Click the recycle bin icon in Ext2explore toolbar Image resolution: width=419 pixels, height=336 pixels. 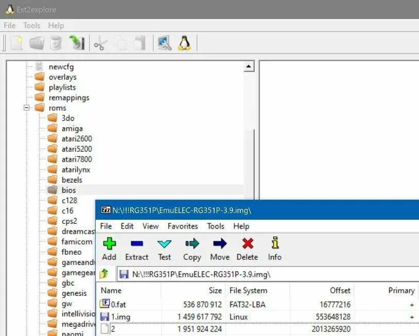56,43
